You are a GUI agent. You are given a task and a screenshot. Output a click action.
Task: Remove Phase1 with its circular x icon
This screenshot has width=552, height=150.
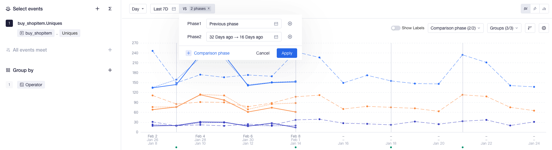point(290,24)
